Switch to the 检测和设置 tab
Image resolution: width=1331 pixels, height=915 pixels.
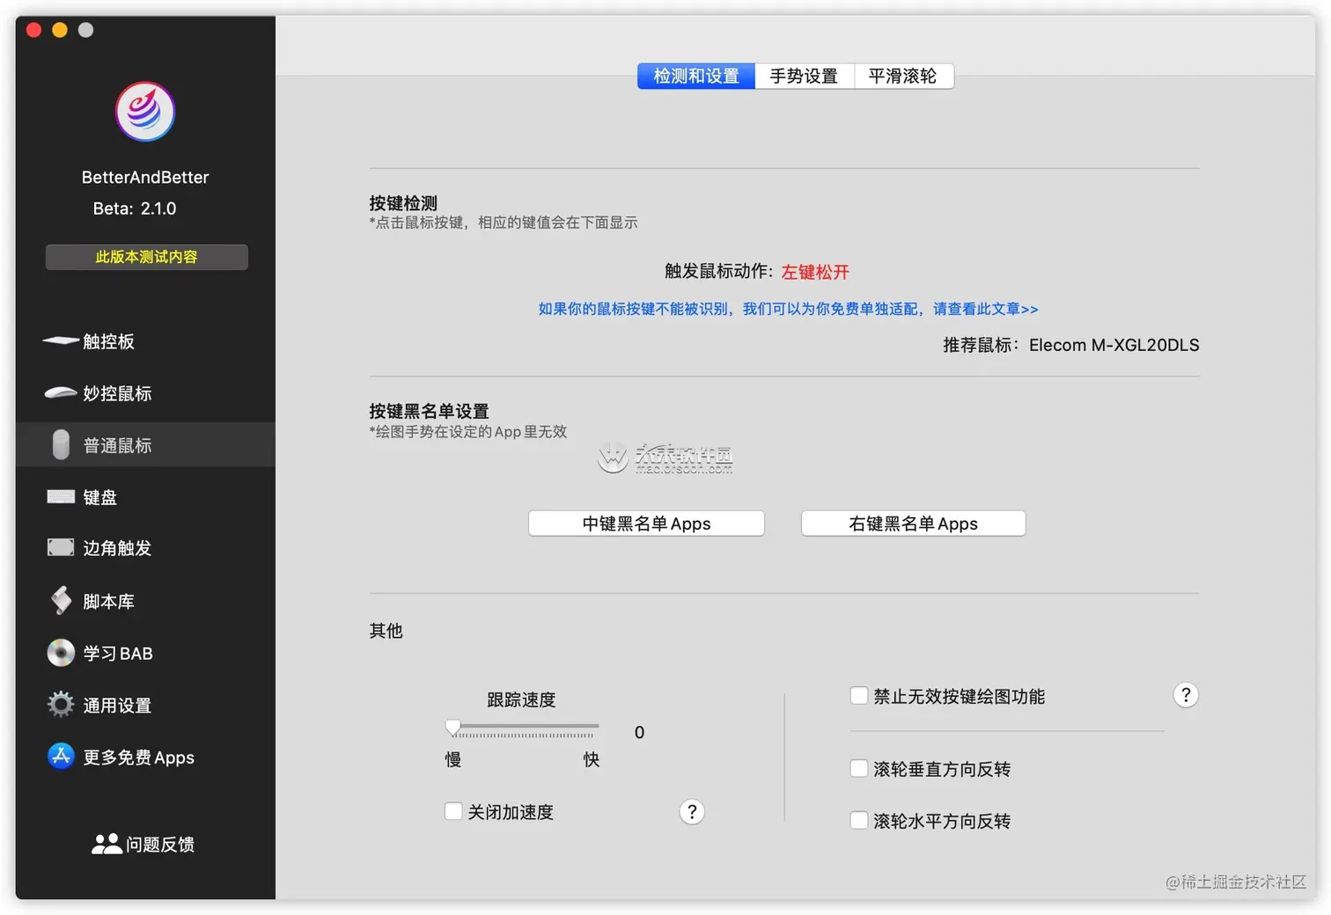(696, 77)
